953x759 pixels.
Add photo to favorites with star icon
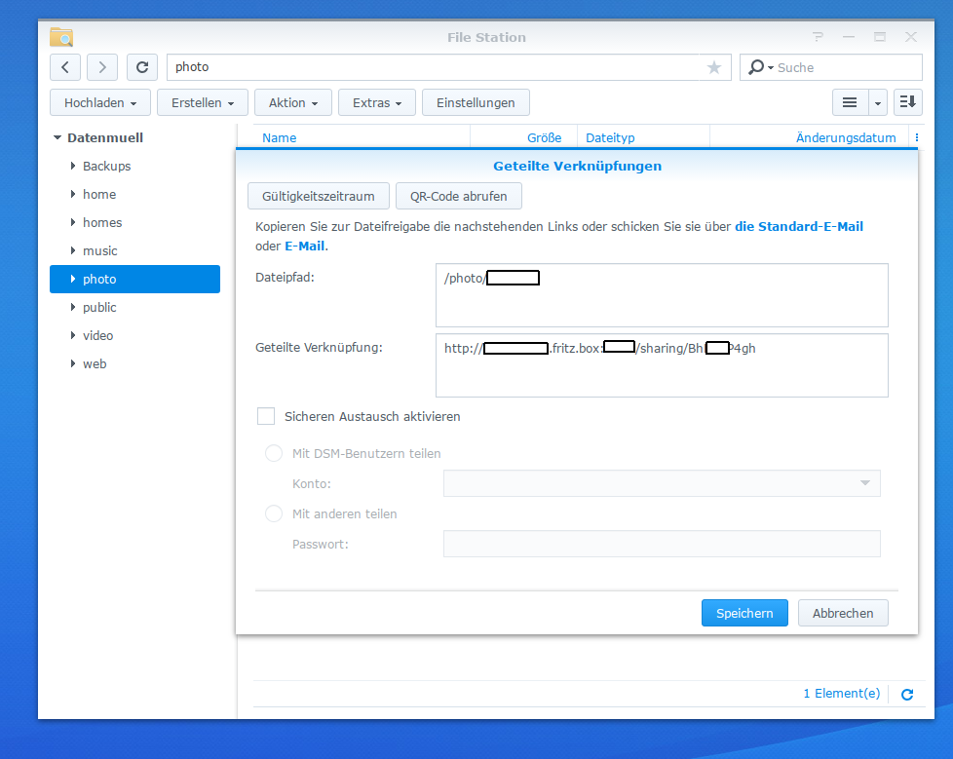point(714,67)
